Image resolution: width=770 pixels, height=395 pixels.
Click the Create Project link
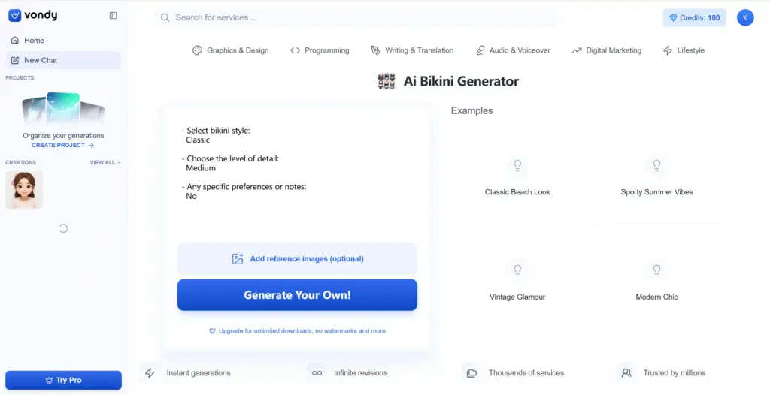coord(63,145)
